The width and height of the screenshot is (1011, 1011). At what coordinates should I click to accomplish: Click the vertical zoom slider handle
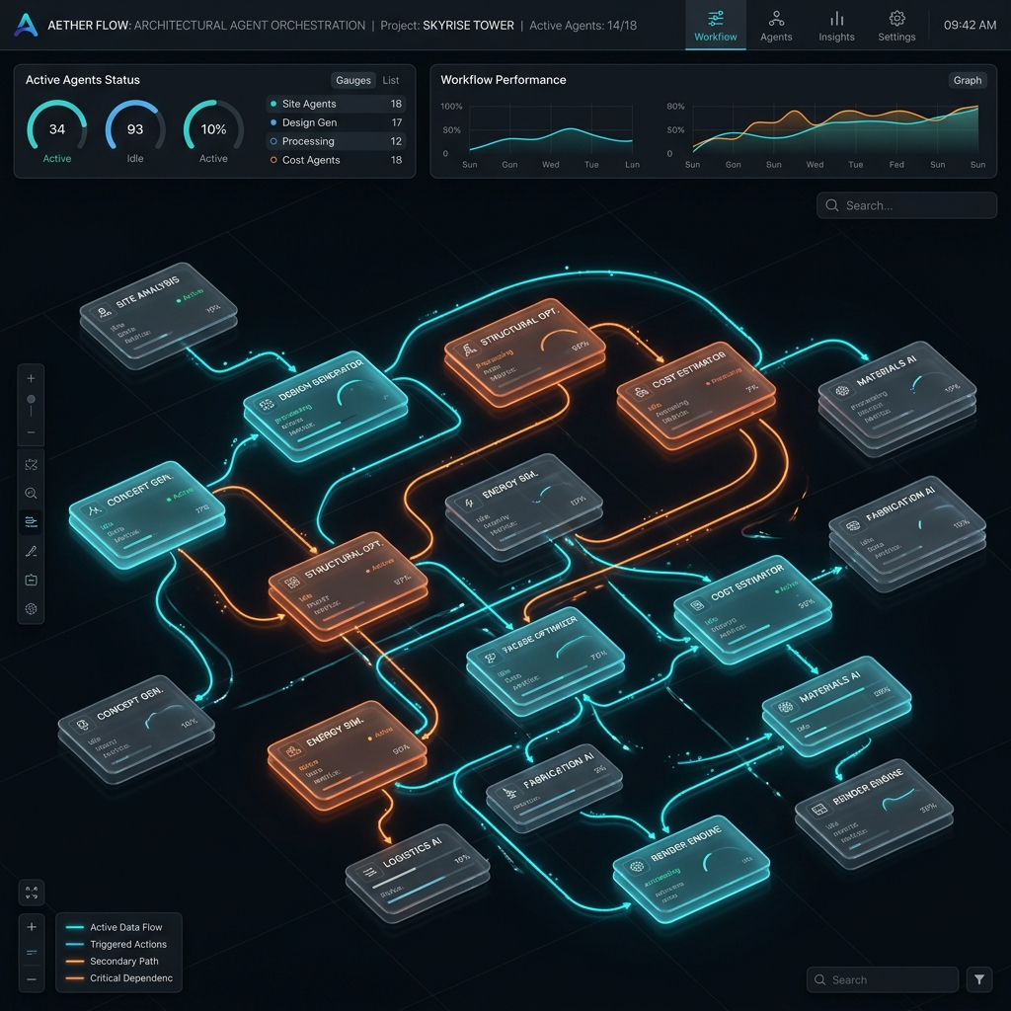click(31, 400)
